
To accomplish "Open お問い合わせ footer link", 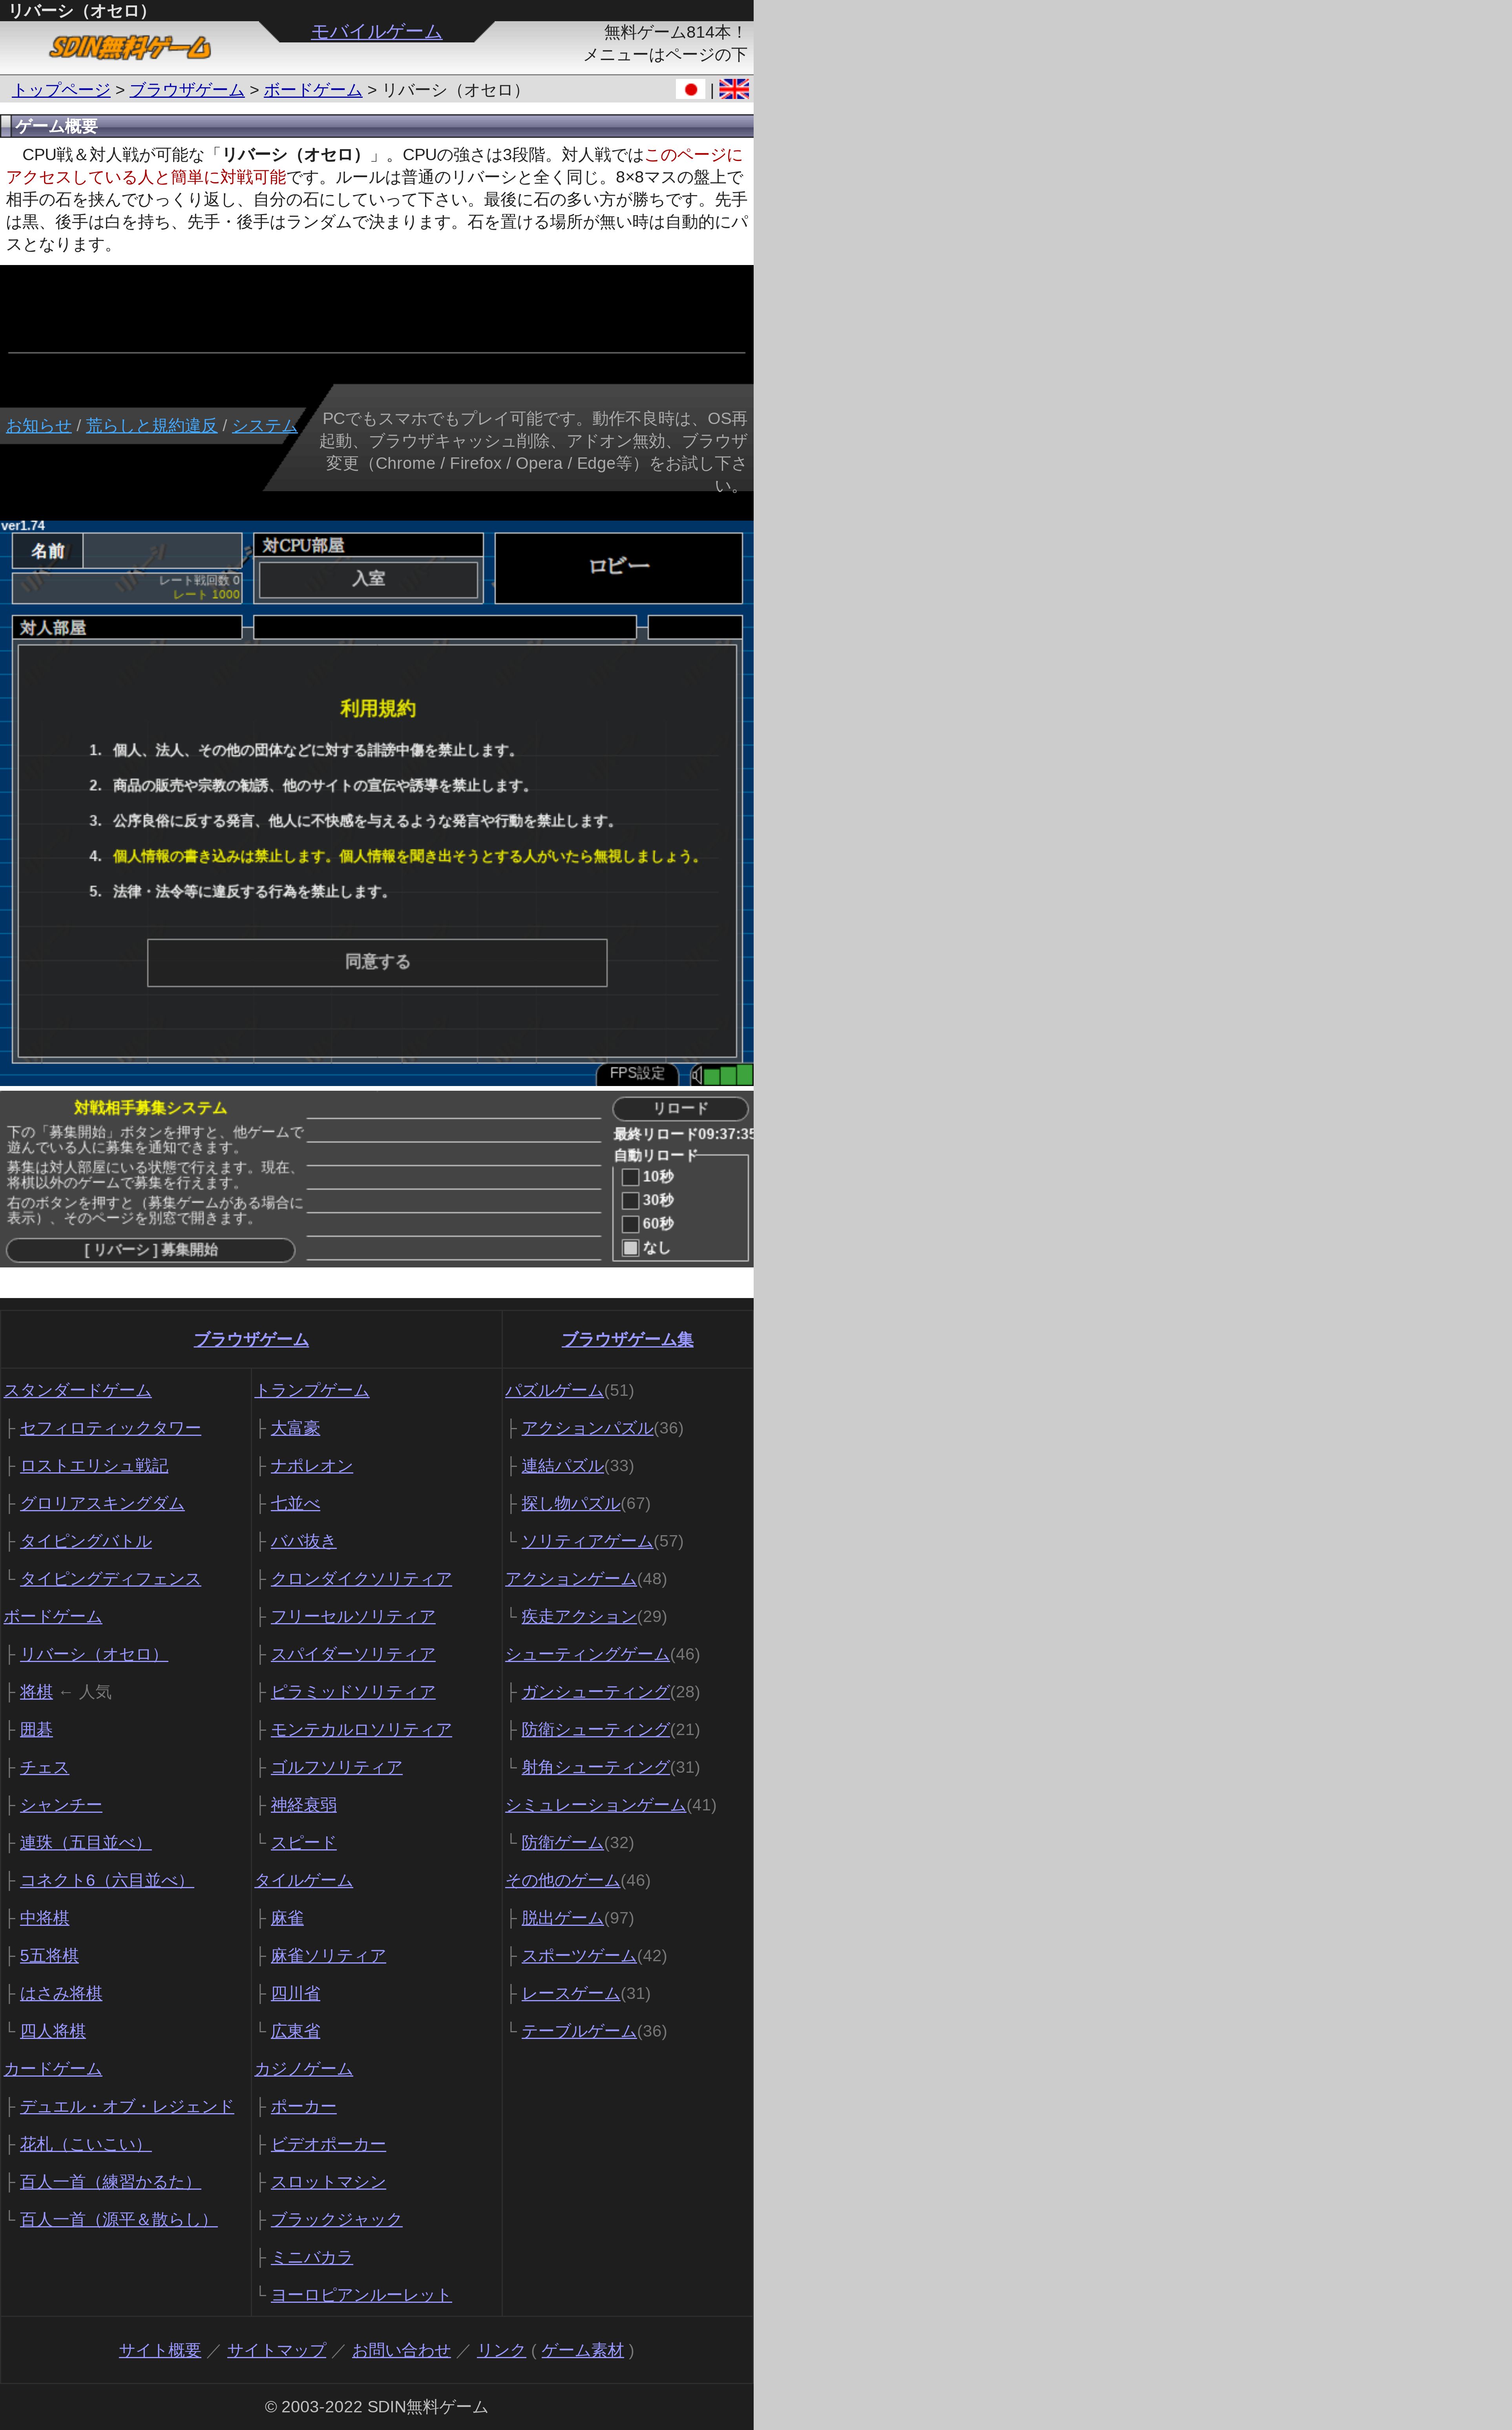I will pyautogui.click(x=401, y=2351).
